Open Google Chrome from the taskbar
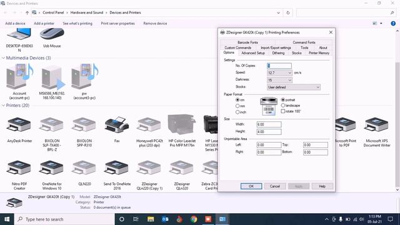 pos(194,219)
